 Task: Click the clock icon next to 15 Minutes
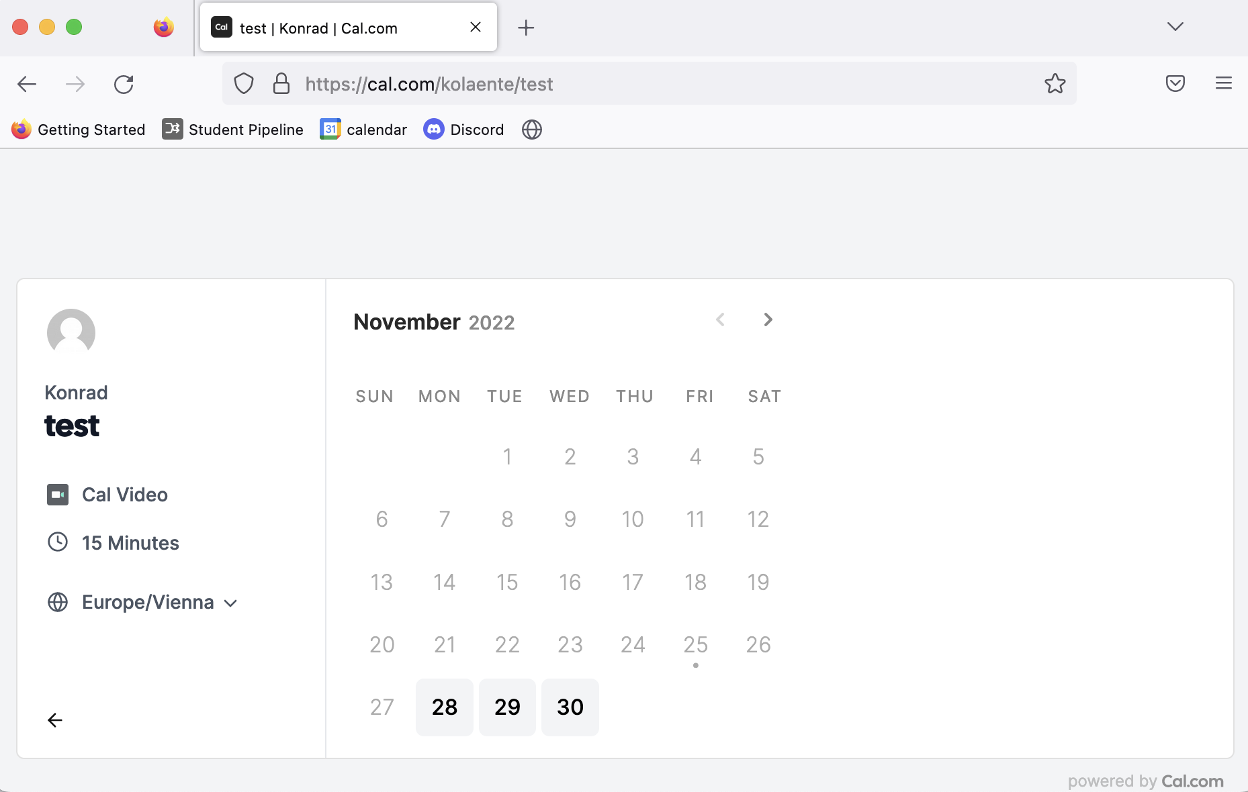pos(58,542)
